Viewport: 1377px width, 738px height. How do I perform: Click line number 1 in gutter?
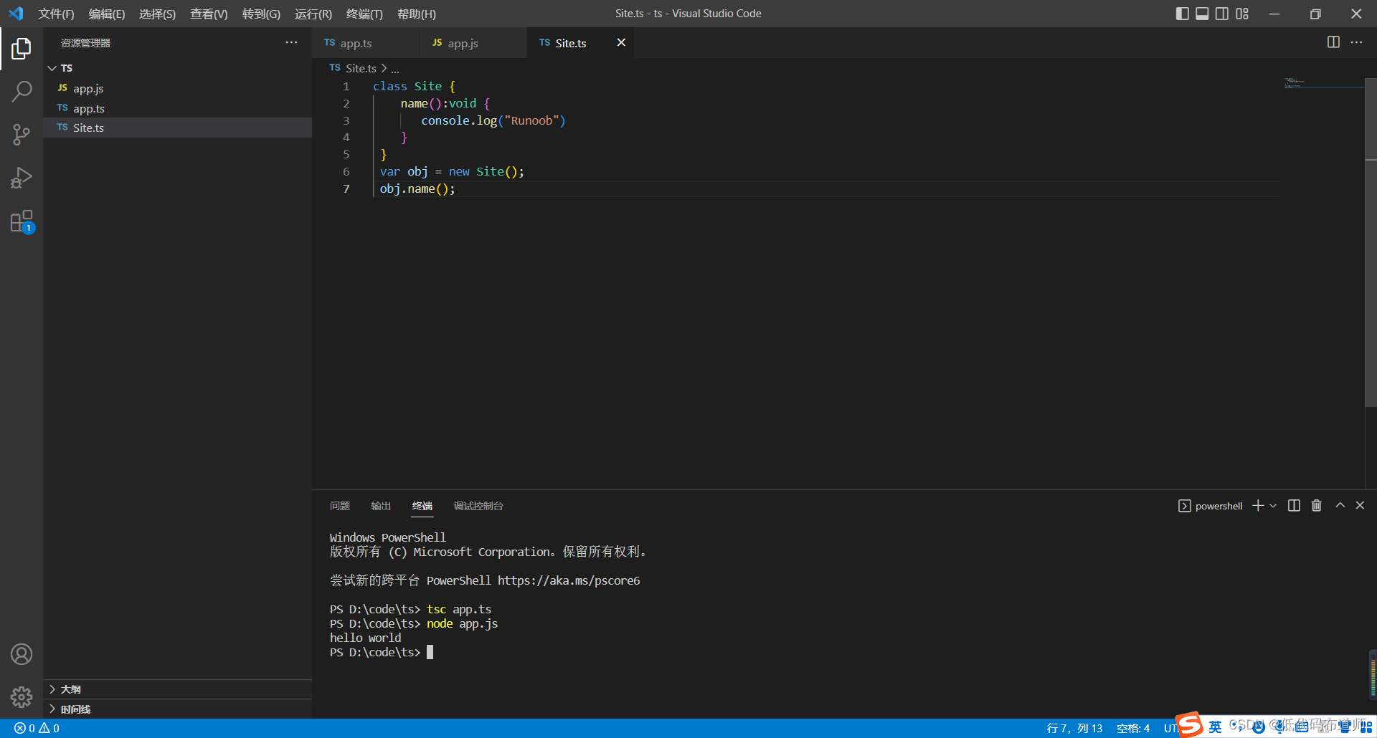point(346,86)
